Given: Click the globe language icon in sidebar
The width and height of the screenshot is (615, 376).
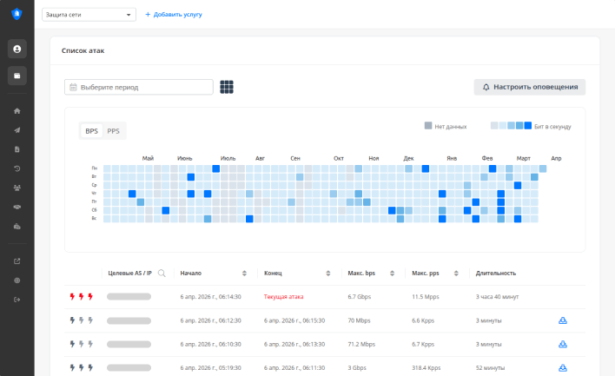Looking at the screenshot, I should click(x=17, y=280).
